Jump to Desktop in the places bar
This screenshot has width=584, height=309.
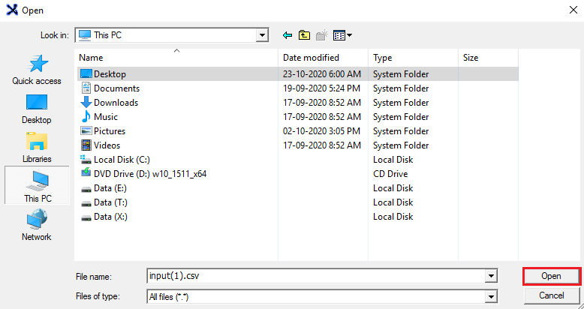tap(37, 109)
